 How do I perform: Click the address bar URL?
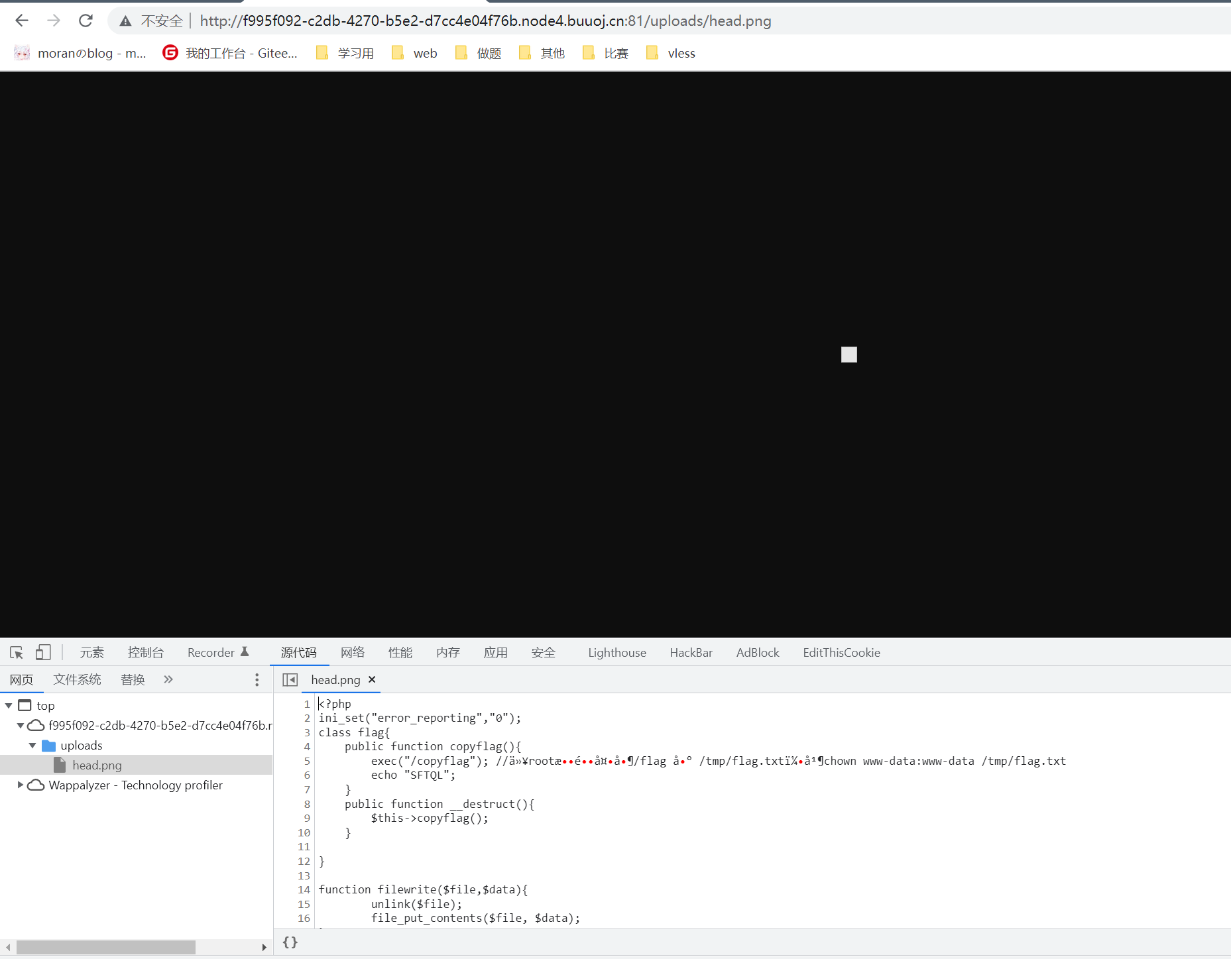(x=485, y=21)
